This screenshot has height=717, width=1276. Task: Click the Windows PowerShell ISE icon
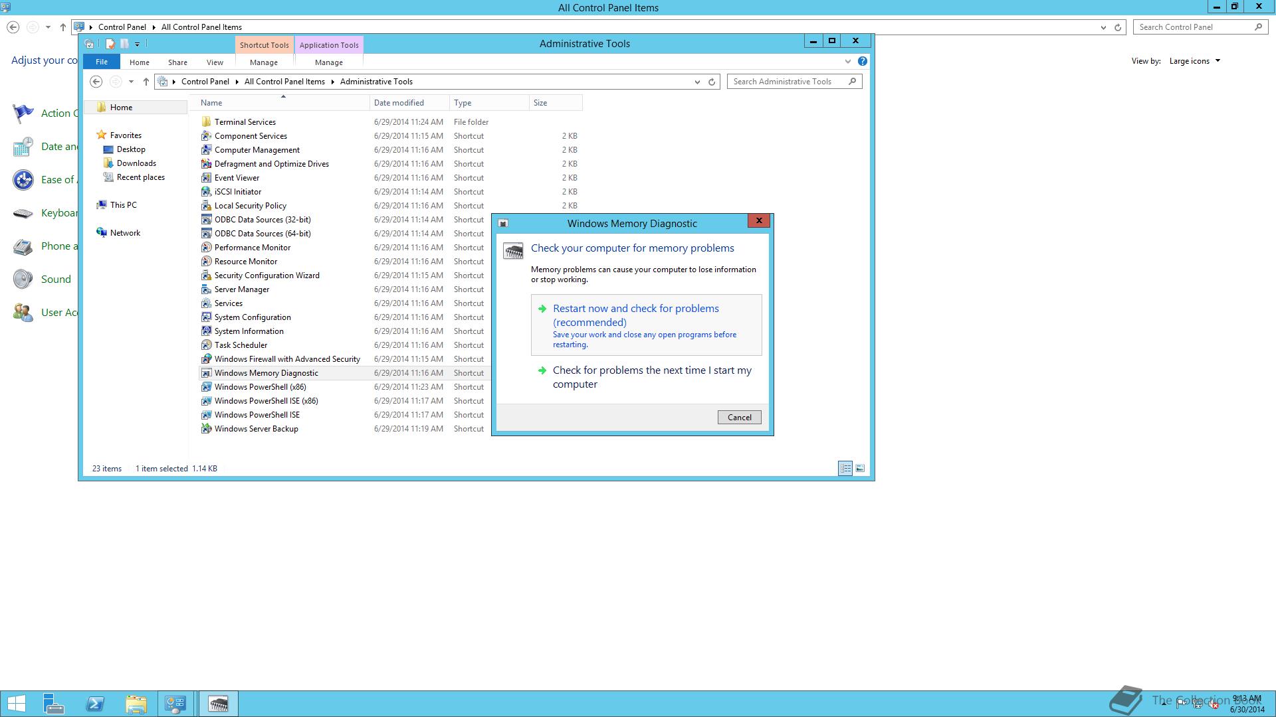coord(206,415)
